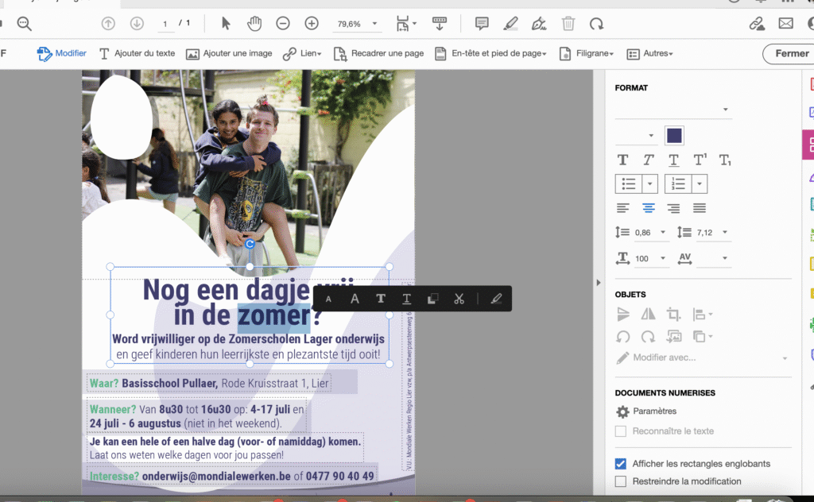Click scissors icon in floating text toolbar
814x502 pixels.
(459, 299)
